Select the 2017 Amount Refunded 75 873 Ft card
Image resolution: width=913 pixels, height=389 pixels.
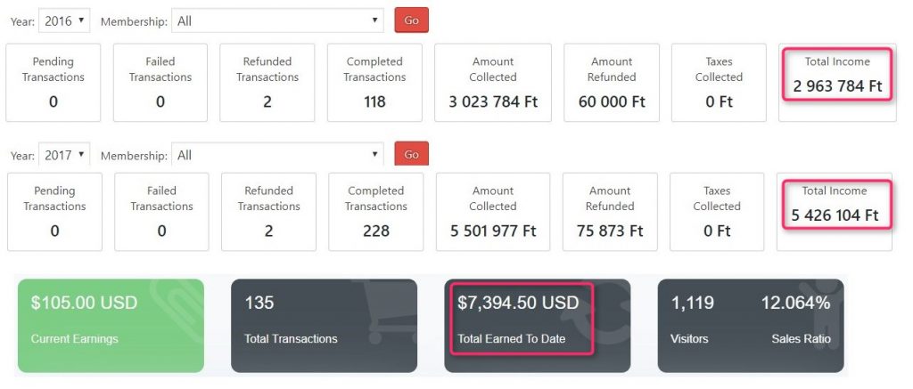[610, 211]
